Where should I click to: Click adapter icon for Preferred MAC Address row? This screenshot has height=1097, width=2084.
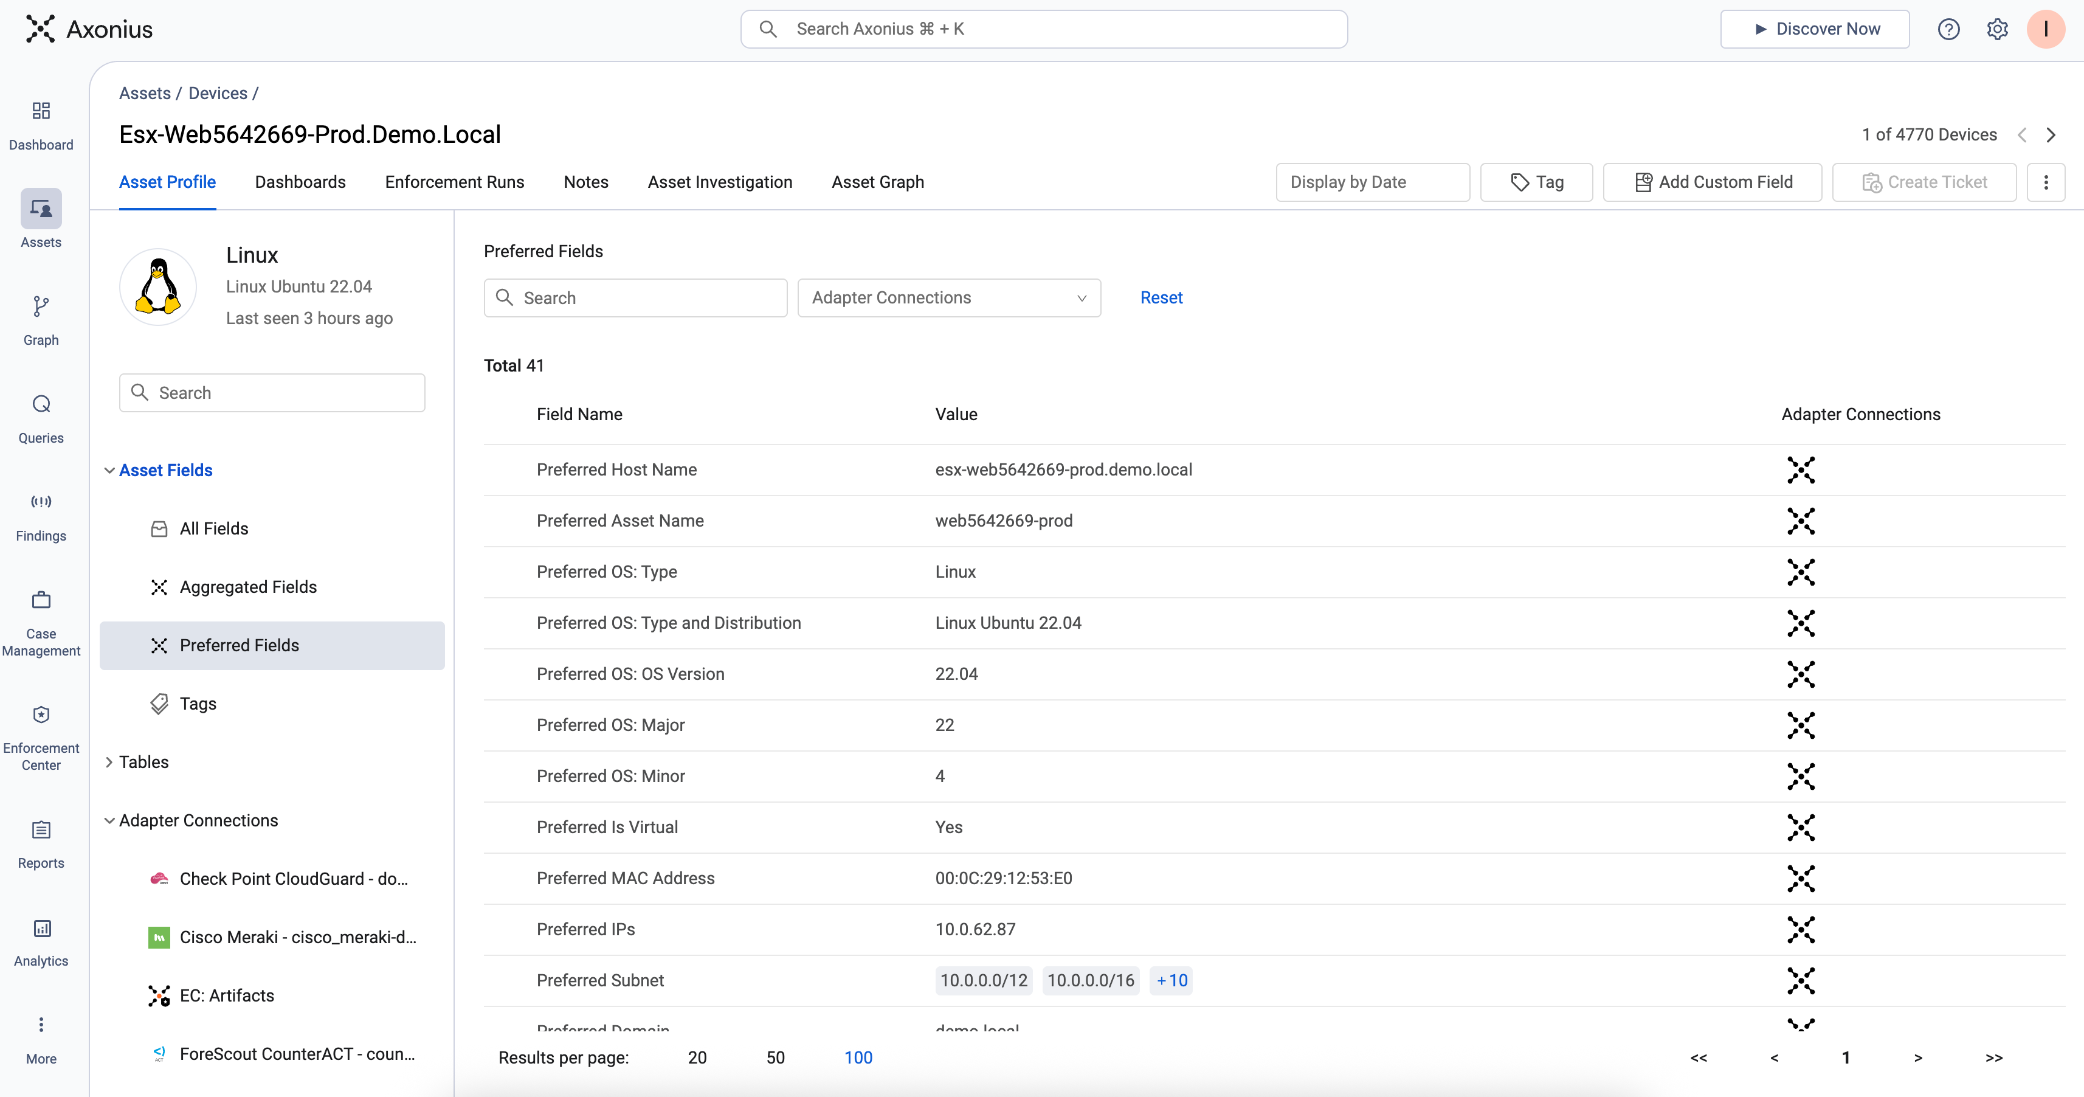[1801, 877]
